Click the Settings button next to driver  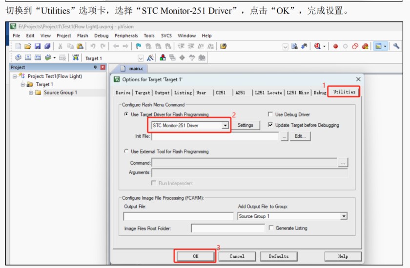[245, 125]
